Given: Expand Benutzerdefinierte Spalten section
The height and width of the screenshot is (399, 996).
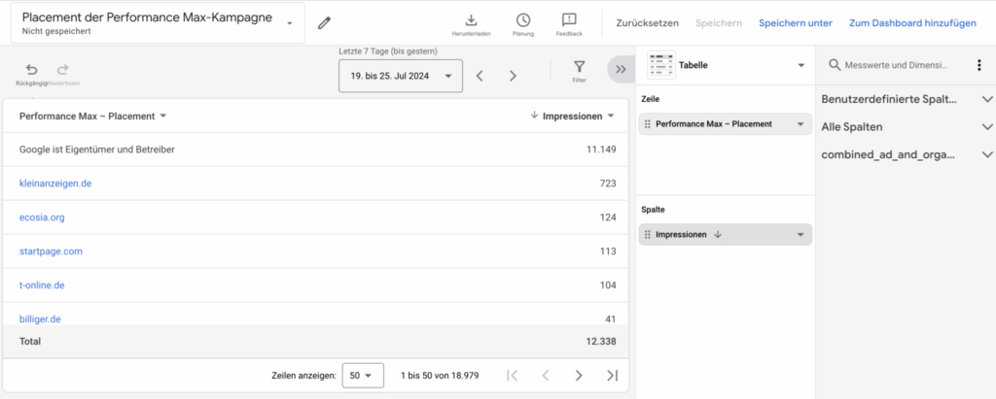Looking at the screenshot, I should tap(987, 100).
